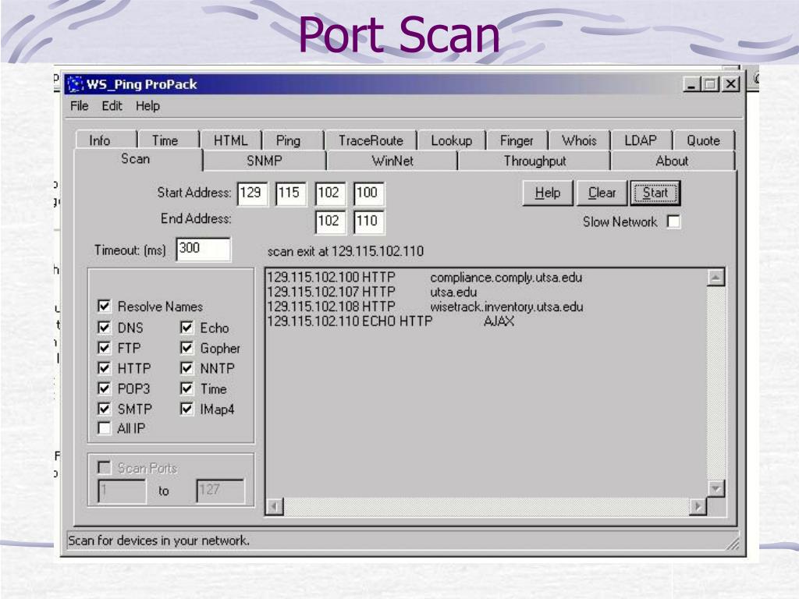Screen dimensions: 799x599
Task: Uncheck the IMap4 checkbox
Action: [x=187, y=409]
